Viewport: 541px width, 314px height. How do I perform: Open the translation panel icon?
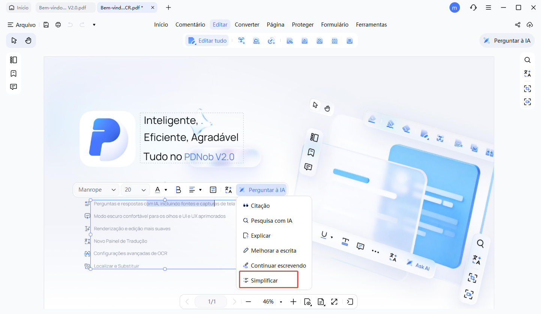527,73
